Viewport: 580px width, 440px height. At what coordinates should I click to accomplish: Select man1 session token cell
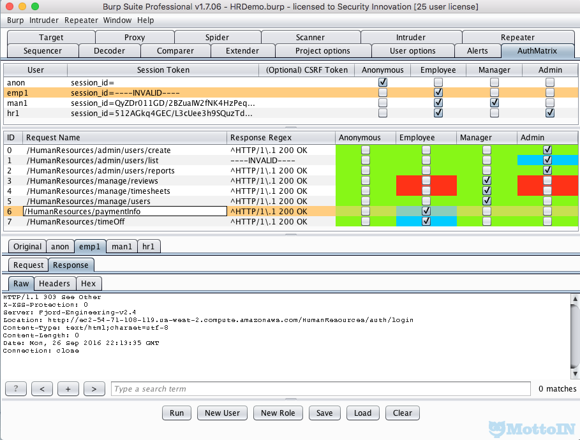tap(163, 103)
